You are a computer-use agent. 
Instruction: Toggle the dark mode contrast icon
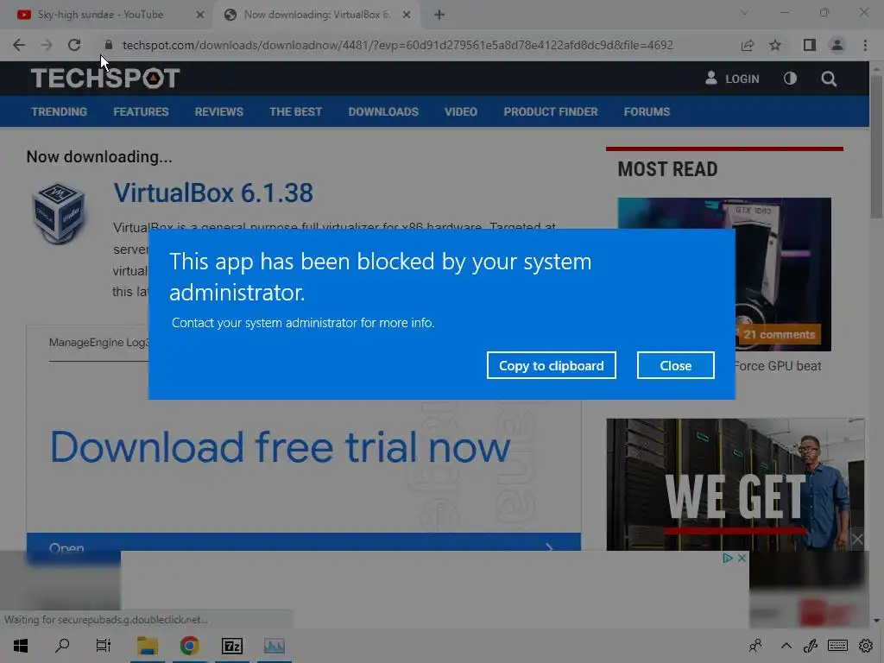pyautogui.click(x=790, y=79)
